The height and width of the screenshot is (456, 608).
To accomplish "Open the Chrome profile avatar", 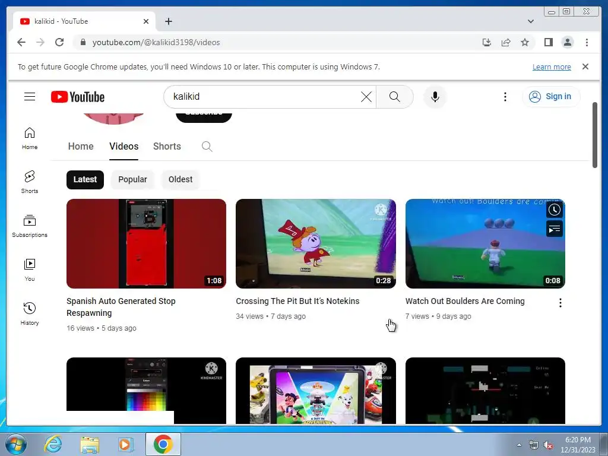I will (x=567, y=42).
